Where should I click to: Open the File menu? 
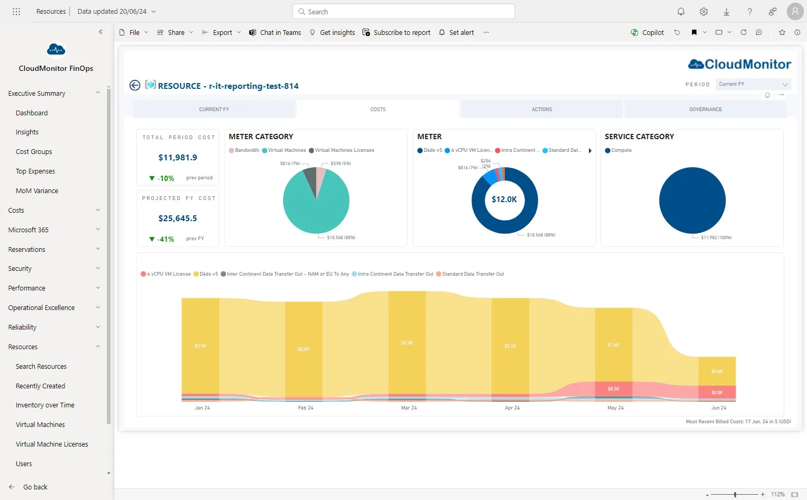click(x=134, y=32)
